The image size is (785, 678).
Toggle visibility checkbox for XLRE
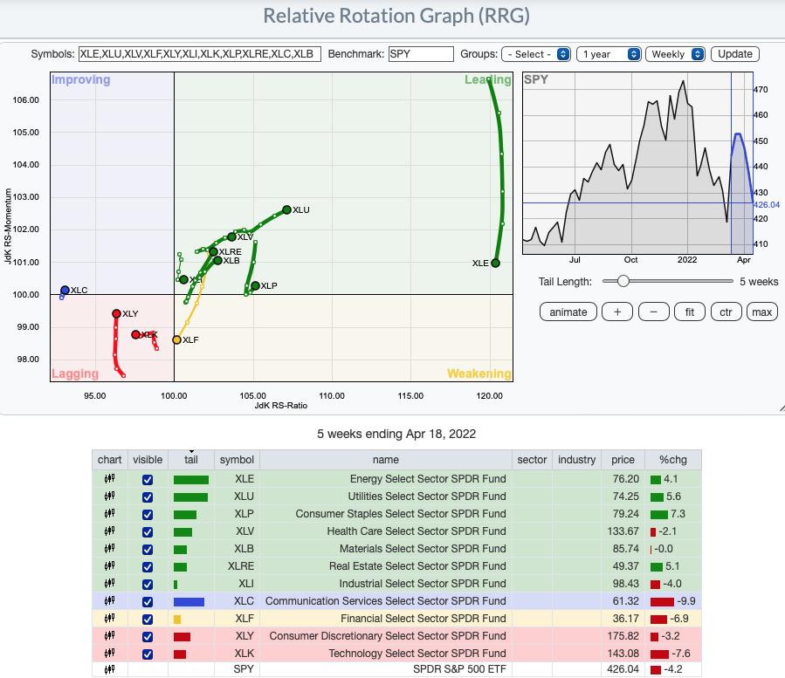coord(147,566)
